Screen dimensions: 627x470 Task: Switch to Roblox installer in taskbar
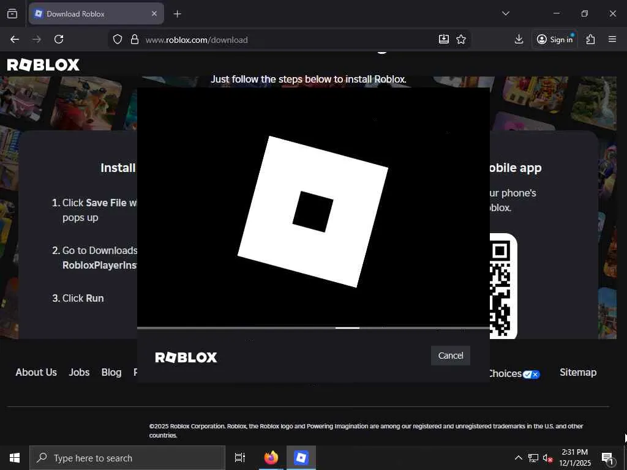(301, 458)
